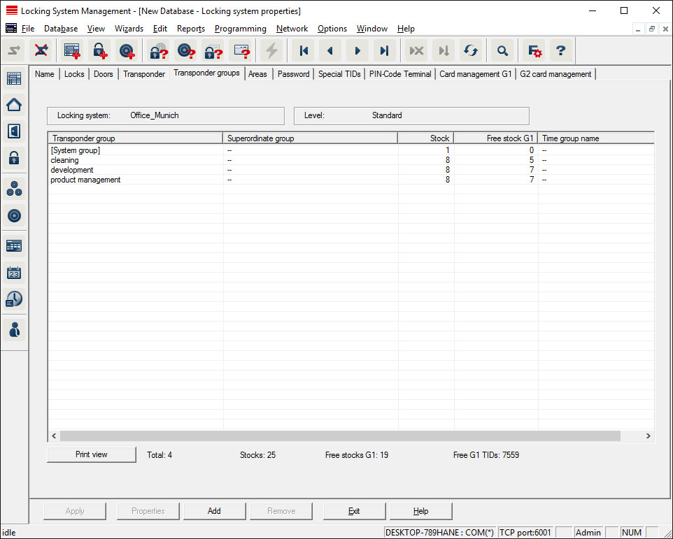Click the new transponder icon with plus

(x=126, y=50)
